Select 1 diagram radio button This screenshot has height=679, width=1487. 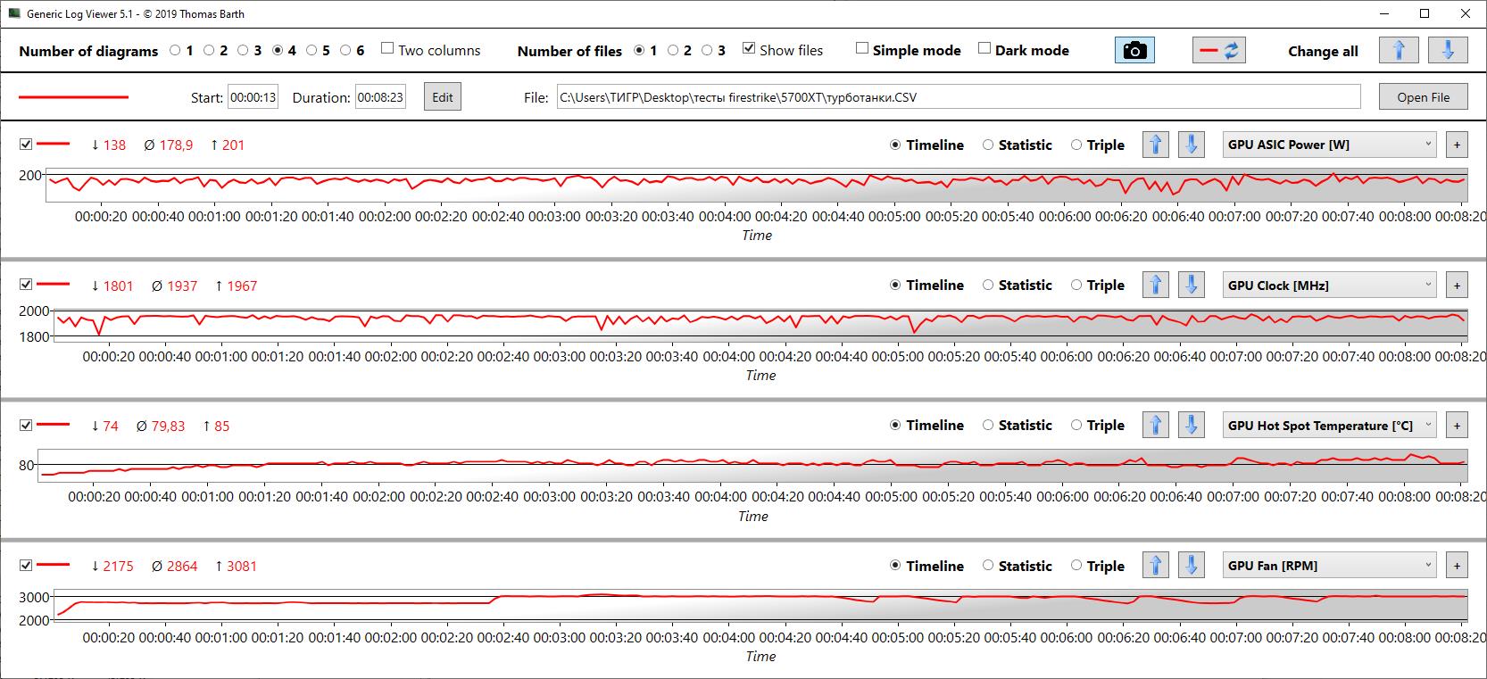tap(175, 51)
